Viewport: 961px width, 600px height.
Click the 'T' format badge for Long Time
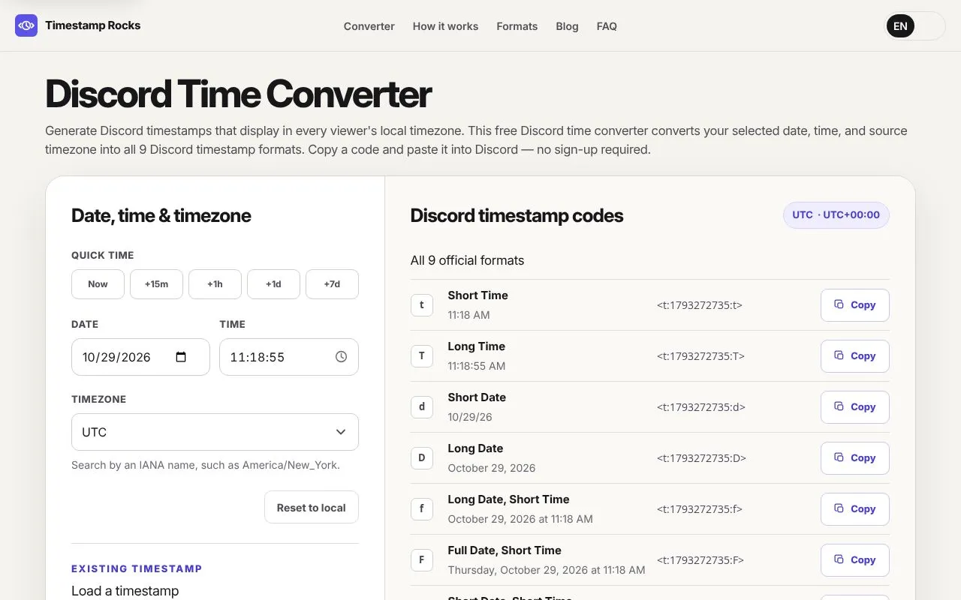pyautogui.click(x=422, y=356)
